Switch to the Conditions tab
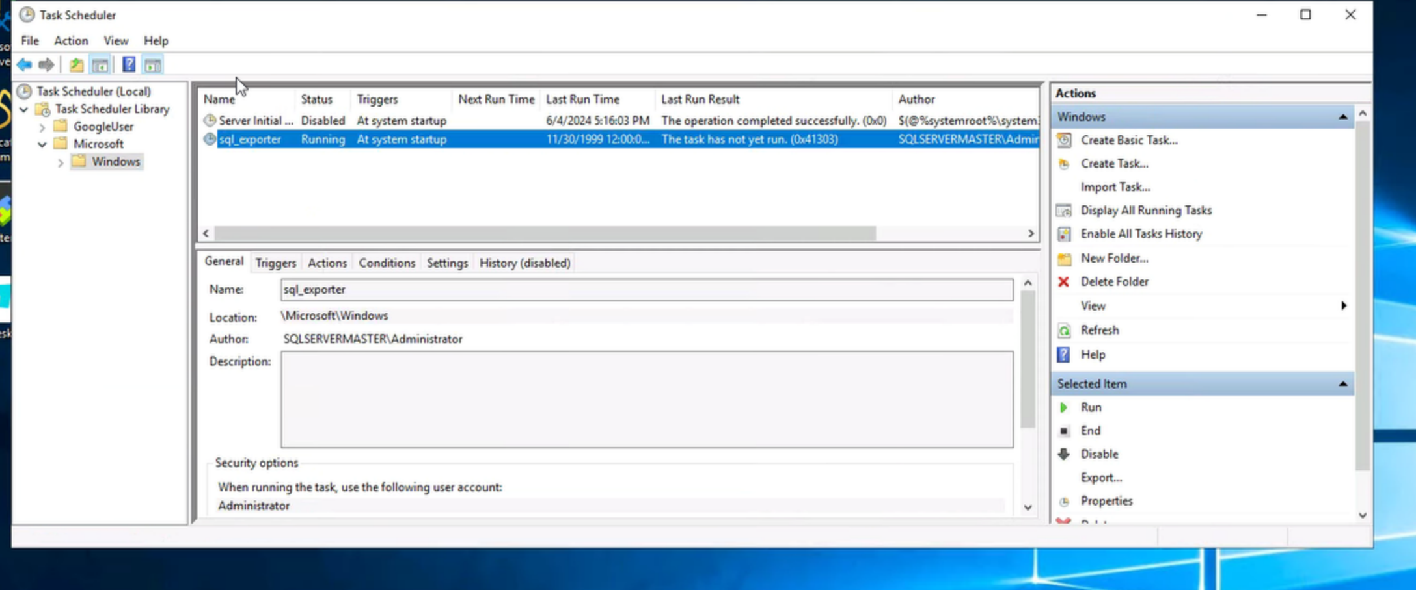The image size is (1416, 590). 387,263
